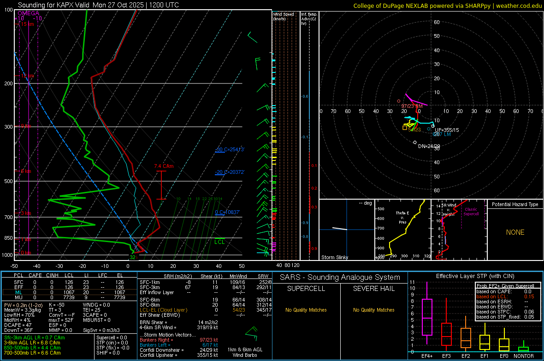Viewport: 544px width, 361px height.
Task: Click 'No Quality Matches' under SUPERCELL
Action: pos(306,310)
